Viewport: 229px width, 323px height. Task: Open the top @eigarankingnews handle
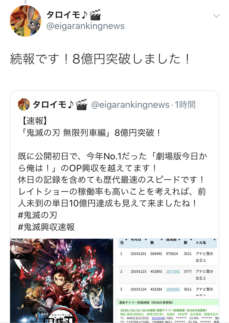[x=85, y=26]
